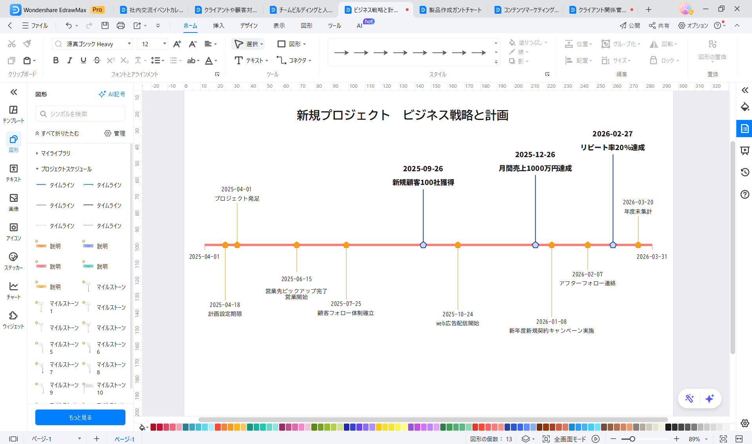Add a new page with plus button

point(96,439)
